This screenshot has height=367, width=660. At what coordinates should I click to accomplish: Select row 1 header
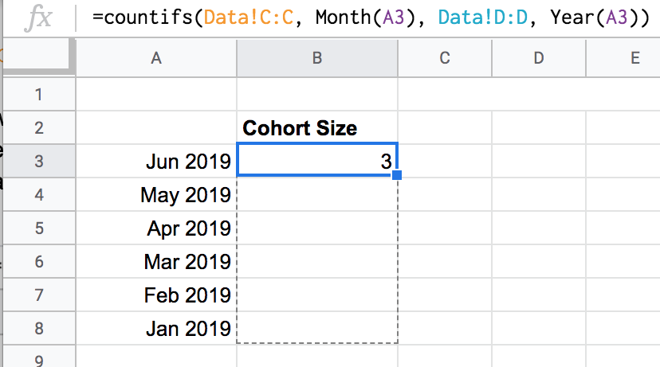38,95
